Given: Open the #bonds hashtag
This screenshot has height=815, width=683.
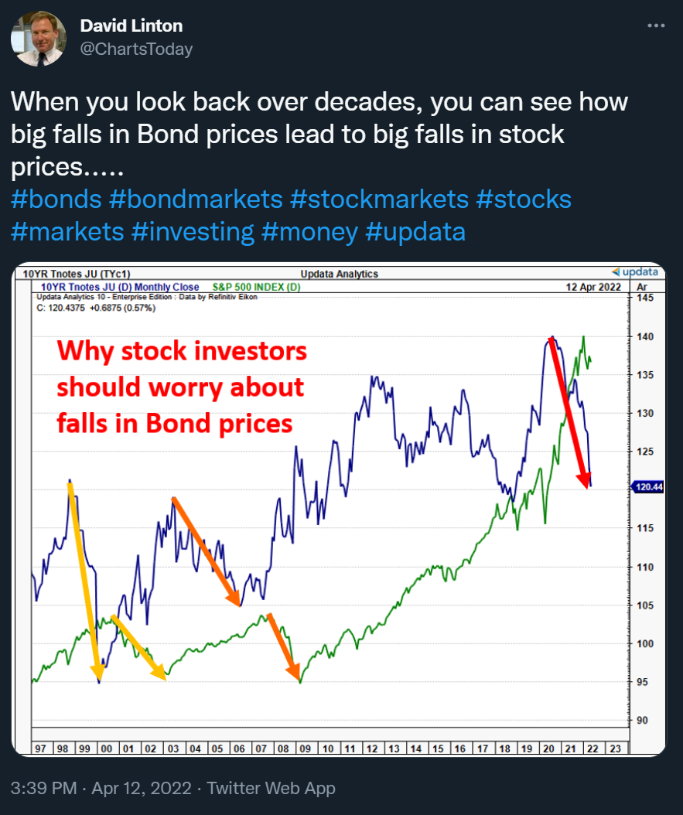Looking at the screenshot, I should (56, 199).
